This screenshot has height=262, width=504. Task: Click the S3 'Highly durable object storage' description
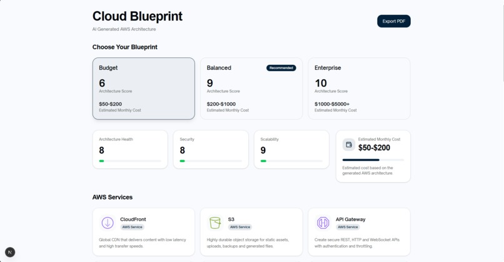pyautogui.click(x=248, y=243)
